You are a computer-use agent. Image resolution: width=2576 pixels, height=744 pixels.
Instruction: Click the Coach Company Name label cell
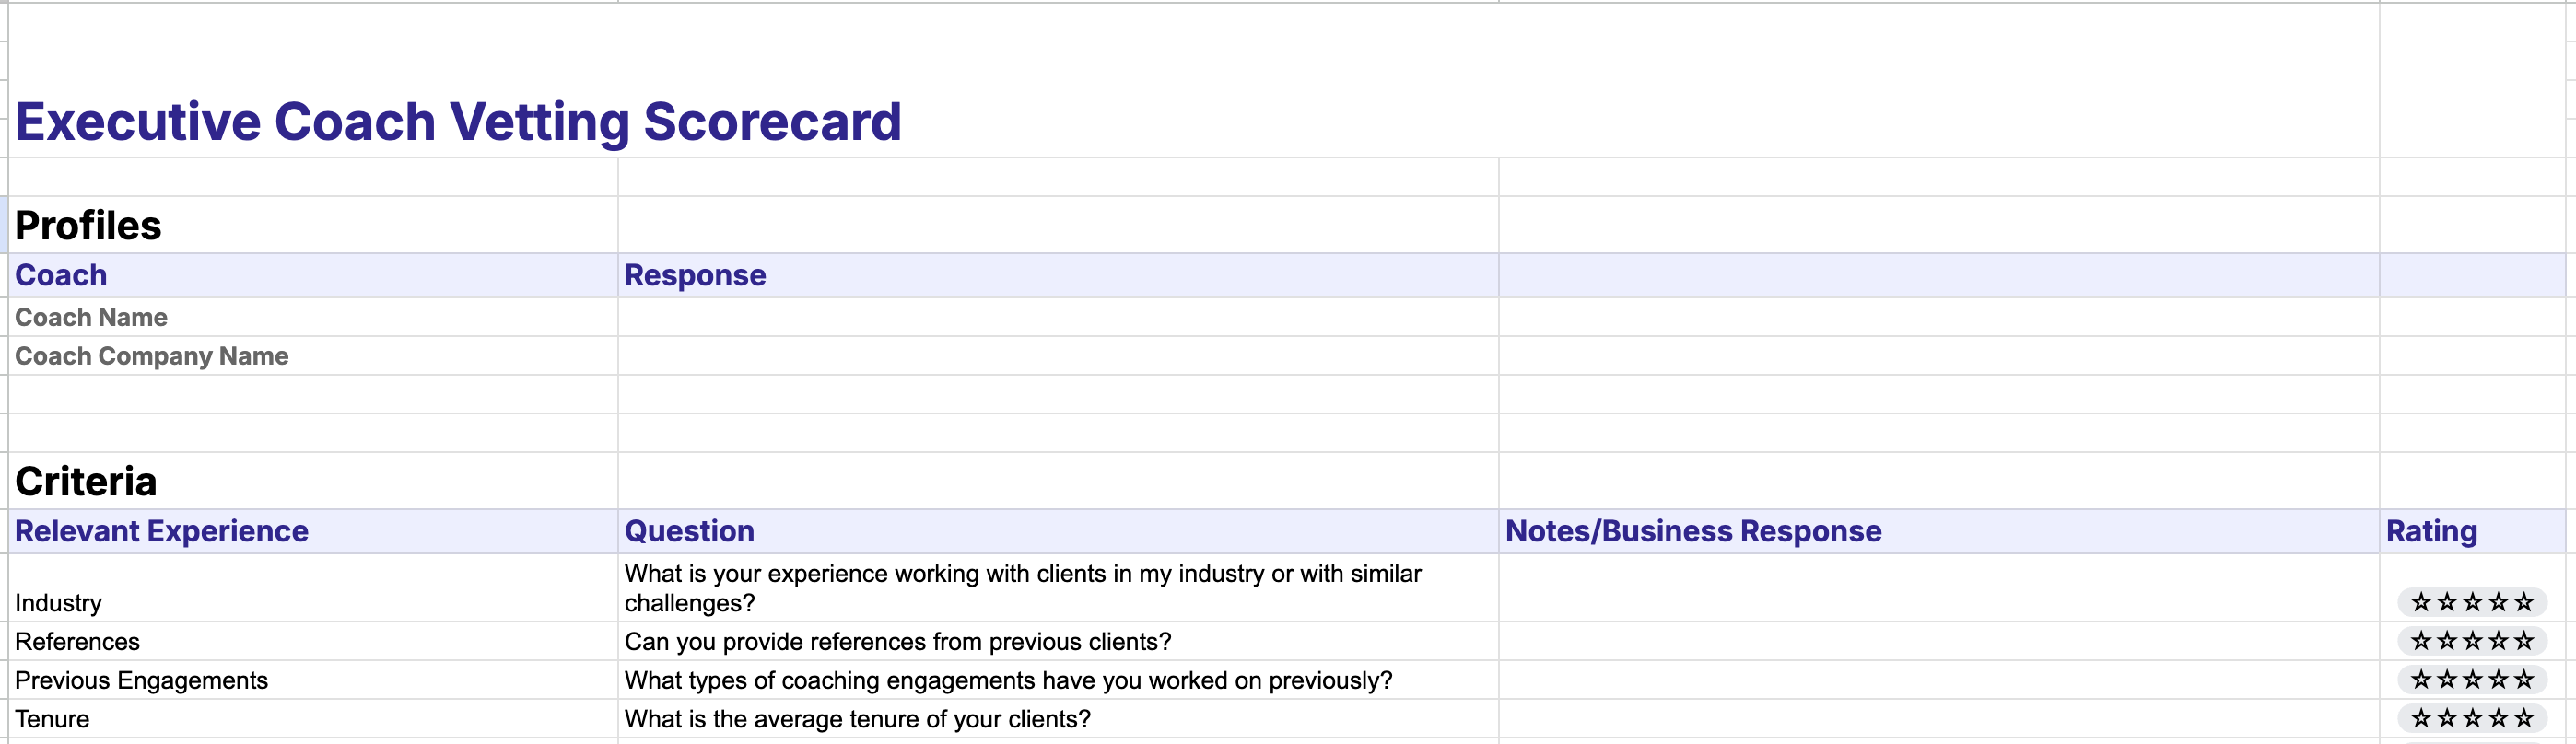click(152, 356)
